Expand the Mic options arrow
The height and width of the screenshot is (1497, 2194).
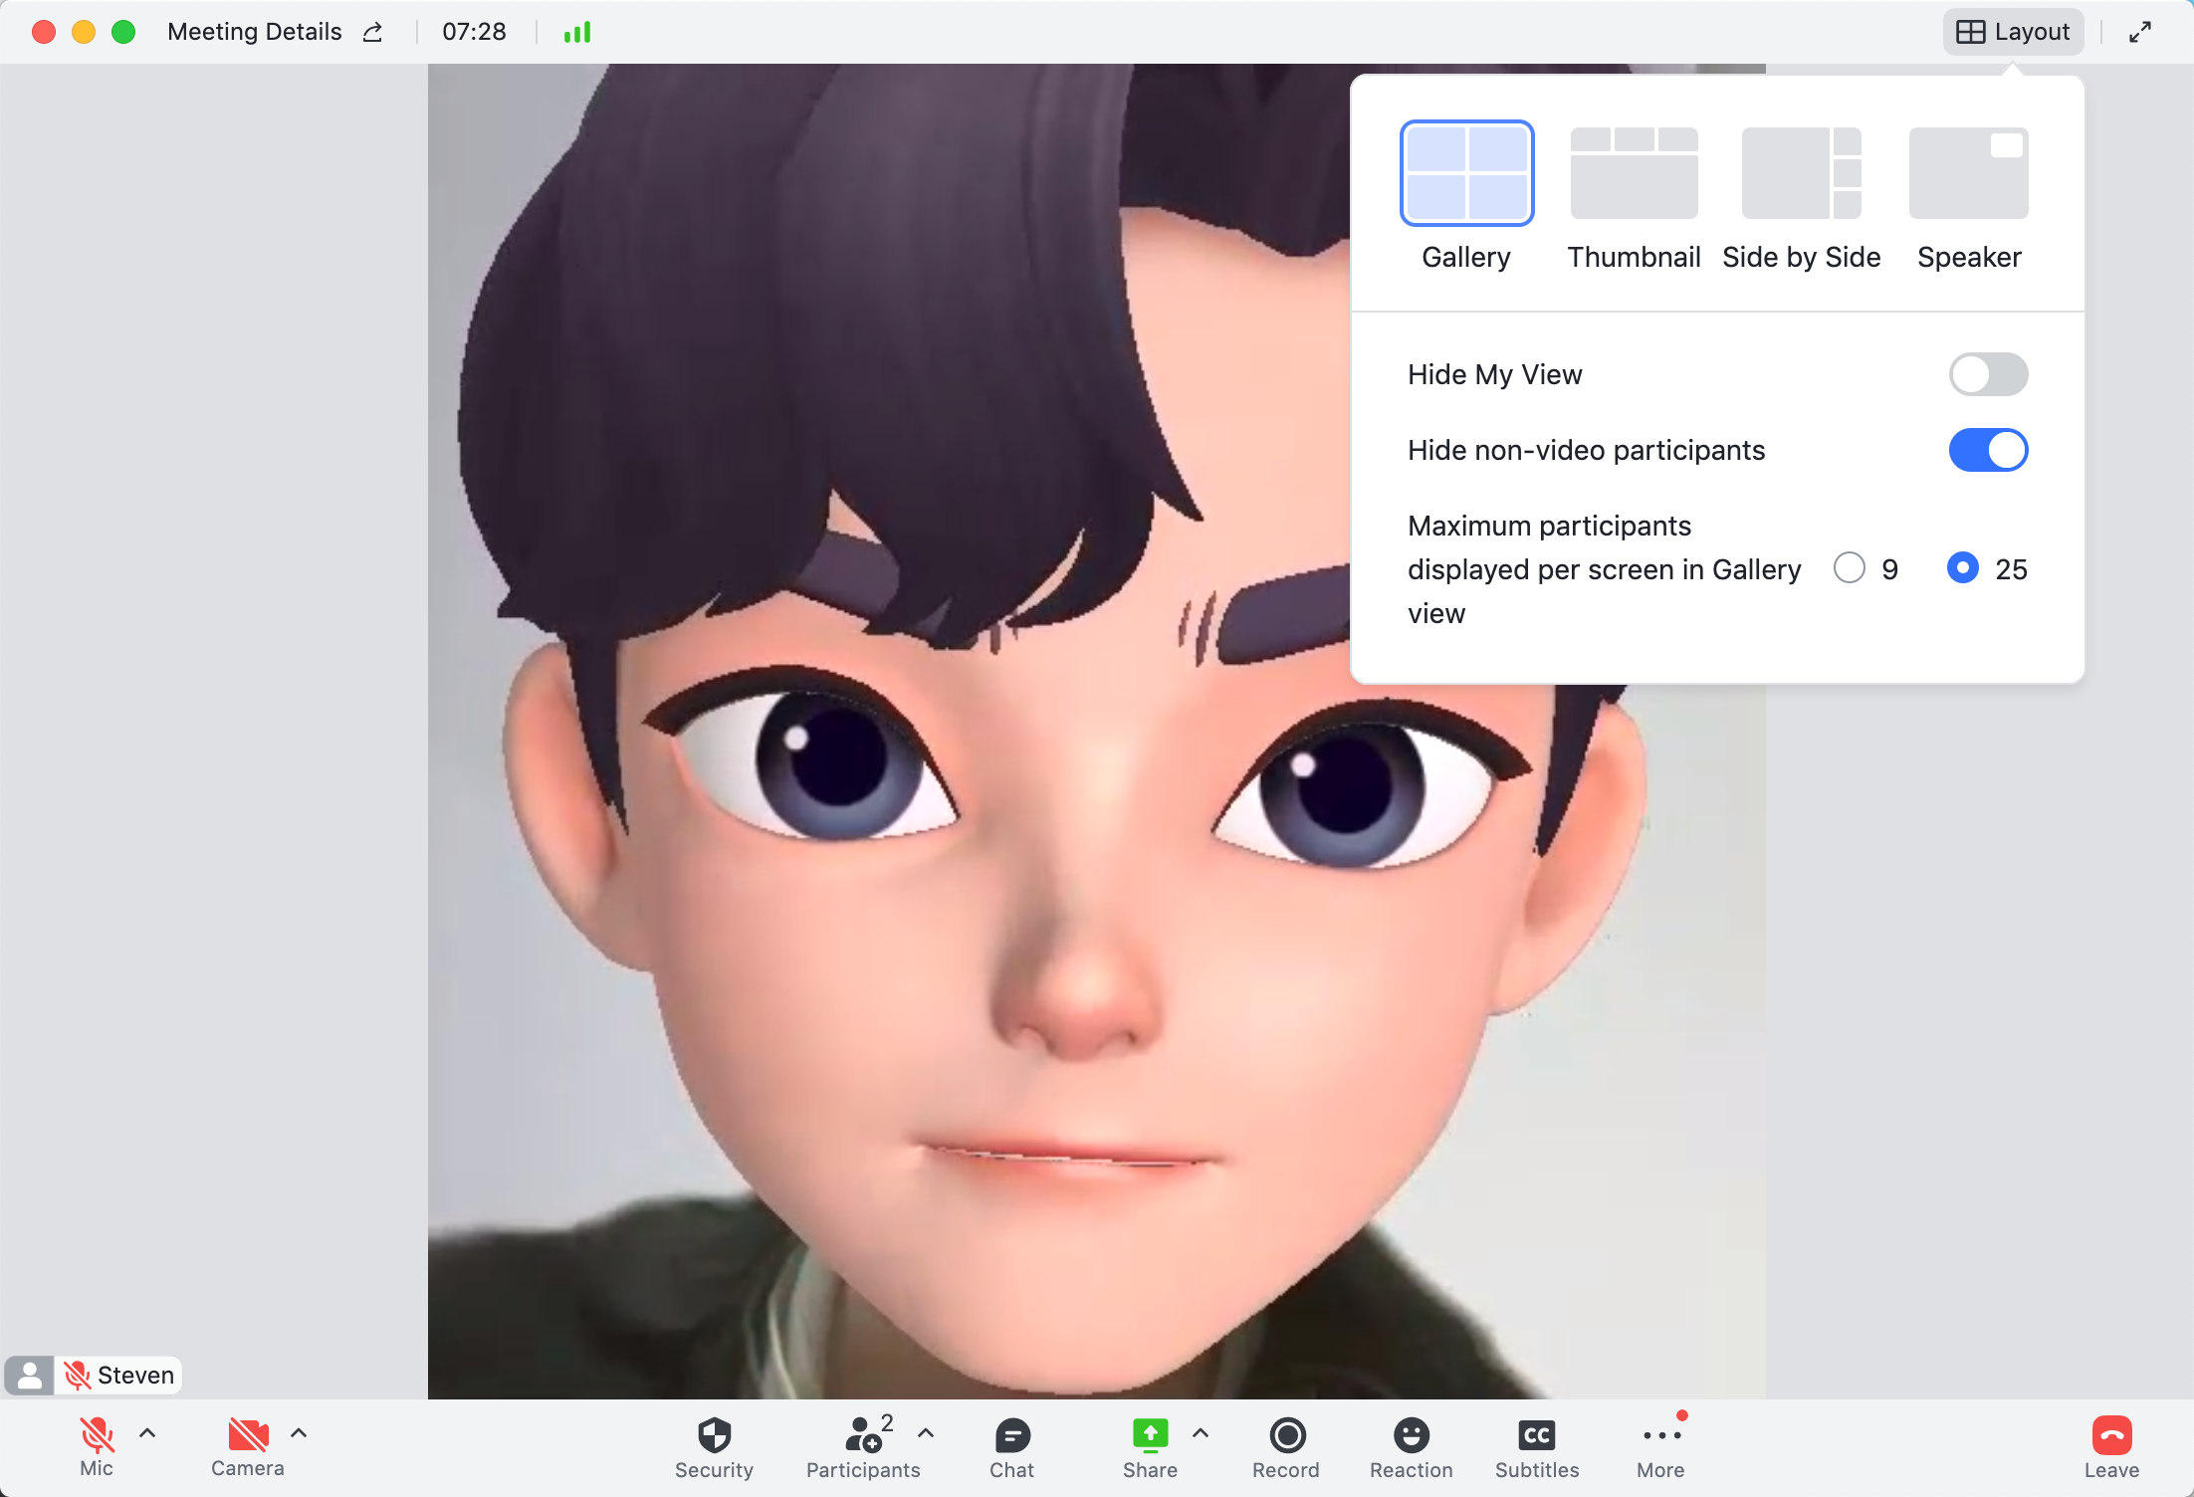click(147, 1433)
